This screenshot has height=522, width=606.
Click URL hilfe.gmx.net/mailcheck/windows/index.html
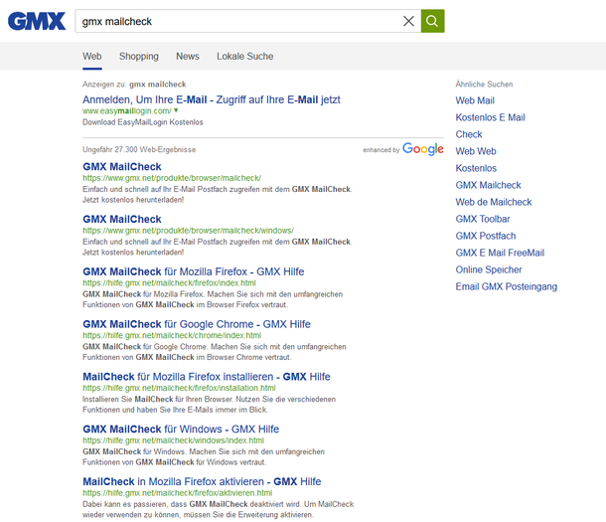tap(173, 440)
